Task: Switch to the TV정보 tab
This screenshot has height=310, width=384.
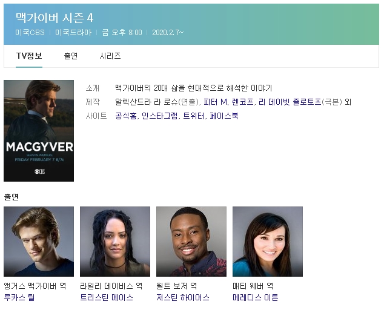Action: (x=29, y=56)
